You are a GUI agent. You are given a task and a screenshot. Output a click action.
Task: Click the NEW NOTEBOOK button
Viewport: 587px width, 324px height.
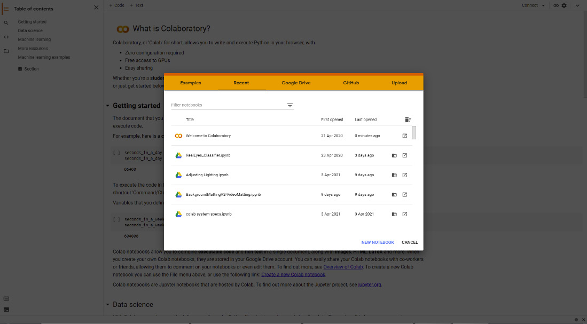[378, 242]
